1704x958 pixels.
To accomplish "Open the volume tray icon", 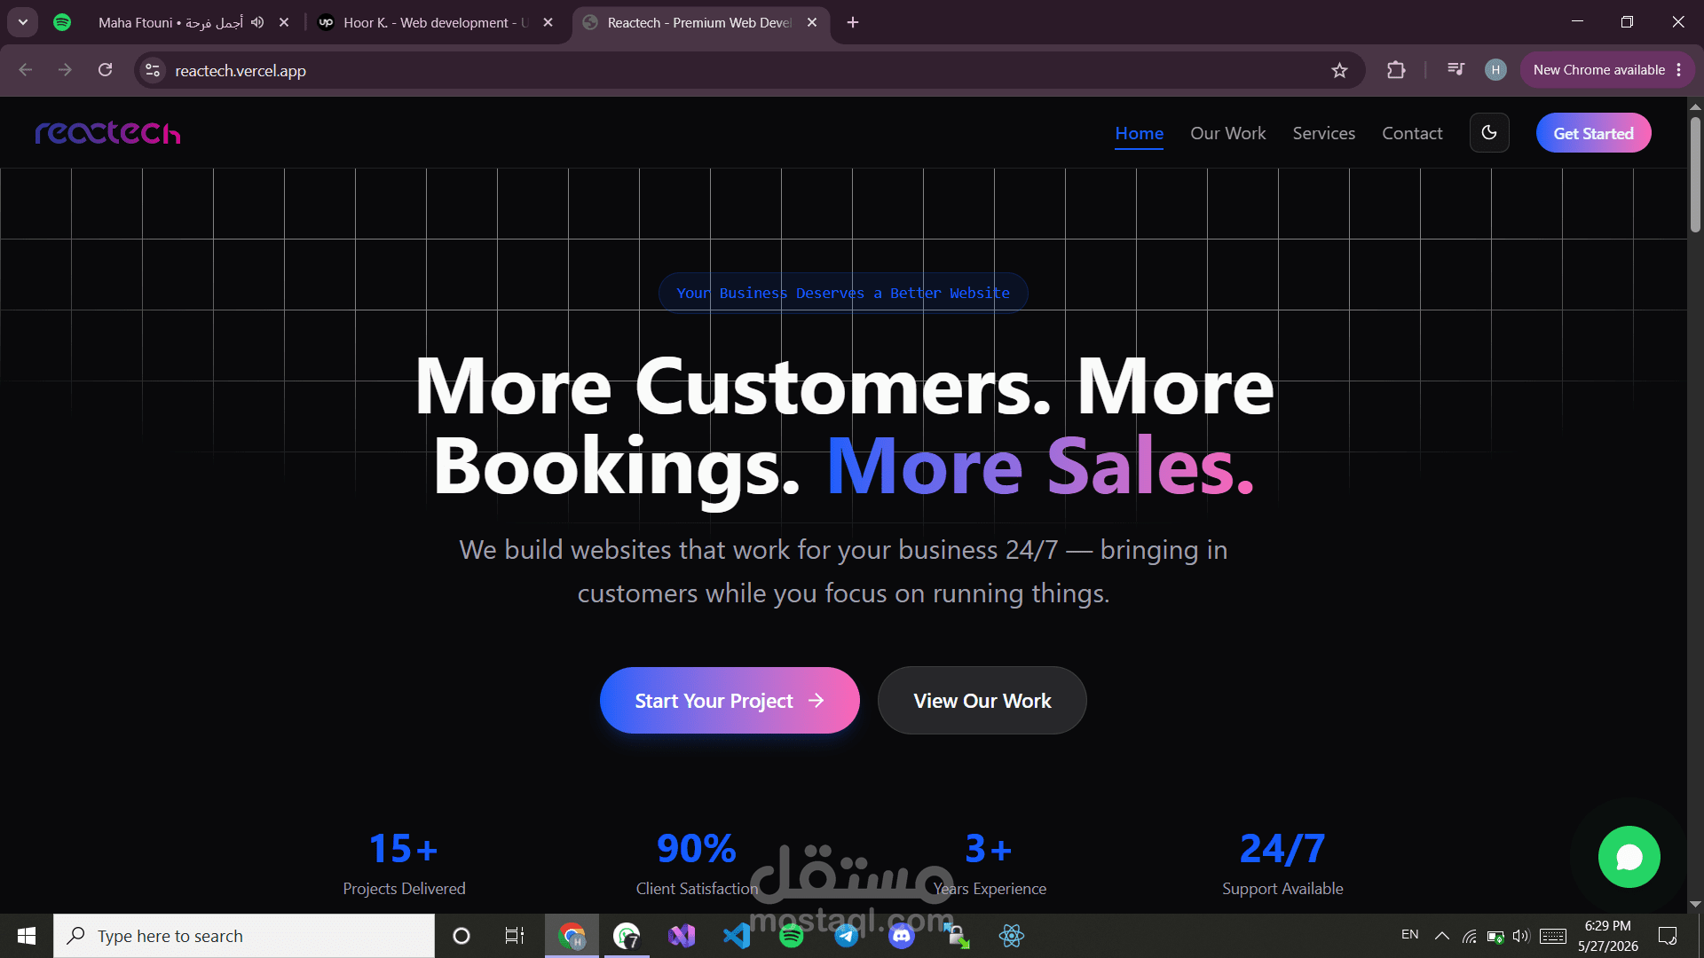I will (1521, 936).
